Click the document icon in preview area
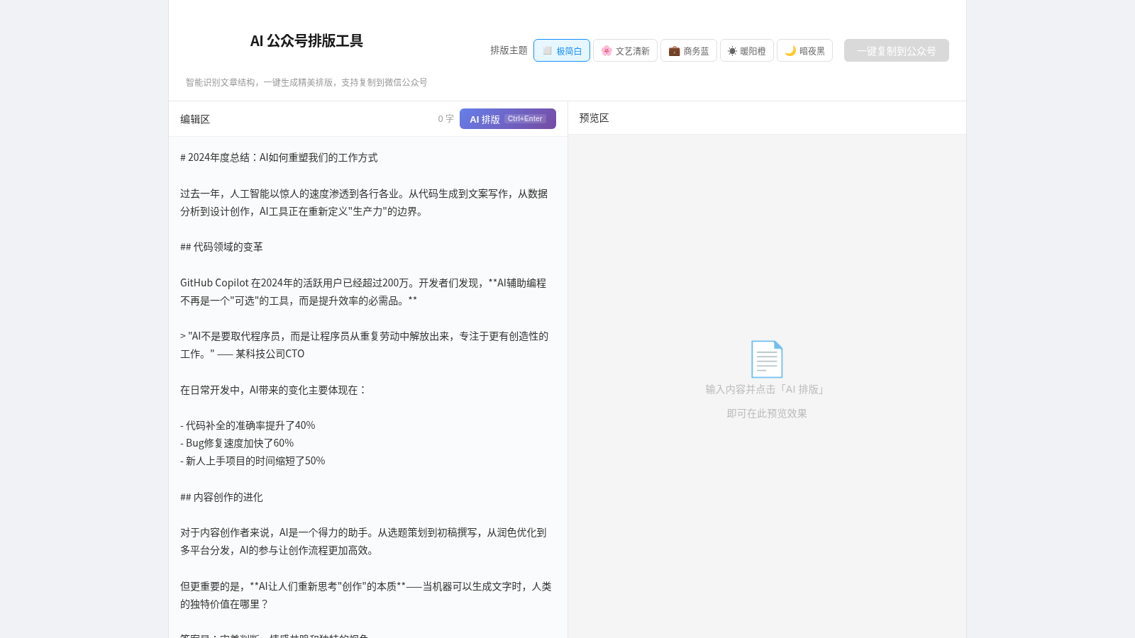 767,359
